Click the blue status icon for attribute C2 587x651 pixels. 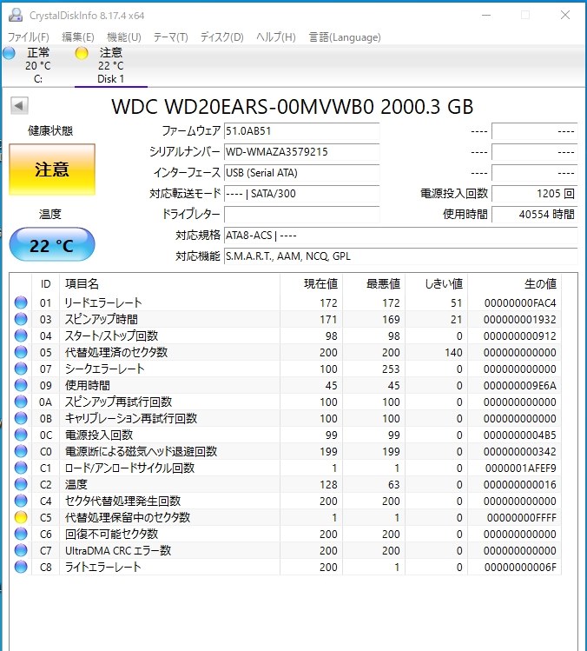point(21,484)
